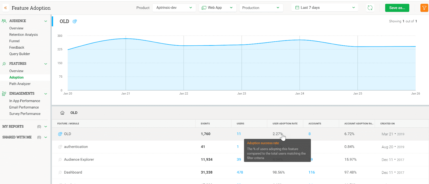
Task: Click the 478 users link for Dashboard
Action: (x=240, y=172)
